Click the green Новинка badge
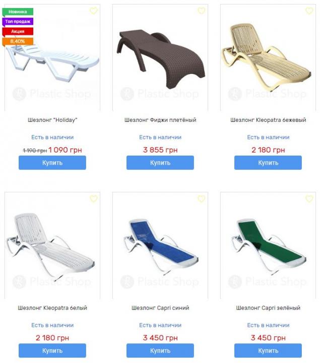 point(18,12)
